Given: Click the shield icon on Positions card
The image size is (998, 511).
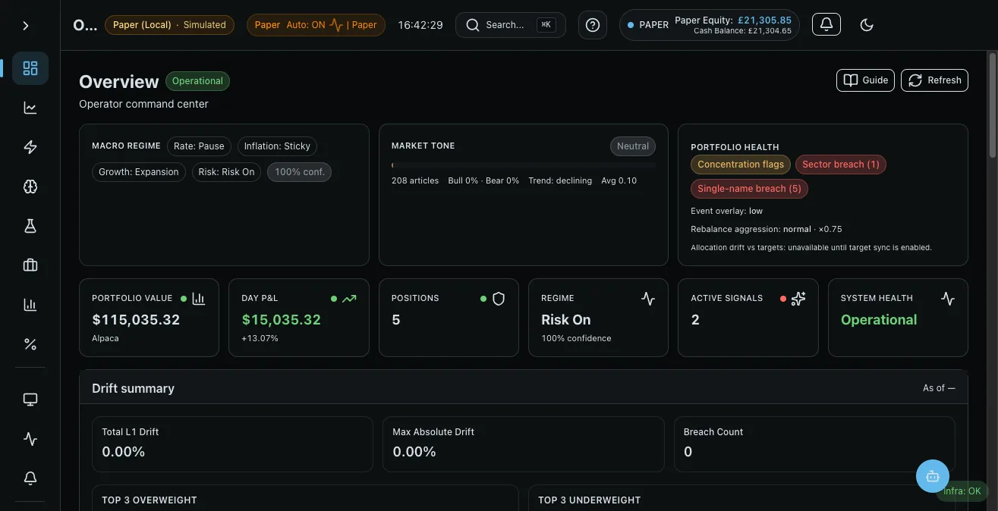Looking at the screenshot, I should click(x=499, y=299).
